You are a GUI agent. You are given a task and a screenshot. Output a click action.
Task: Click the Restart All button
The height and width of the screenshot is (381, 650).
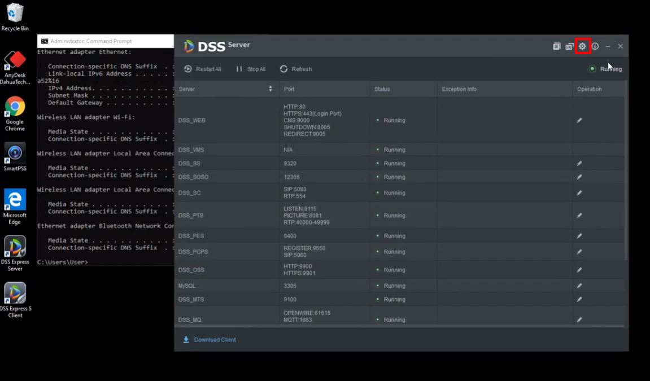[x=203, y=69]
